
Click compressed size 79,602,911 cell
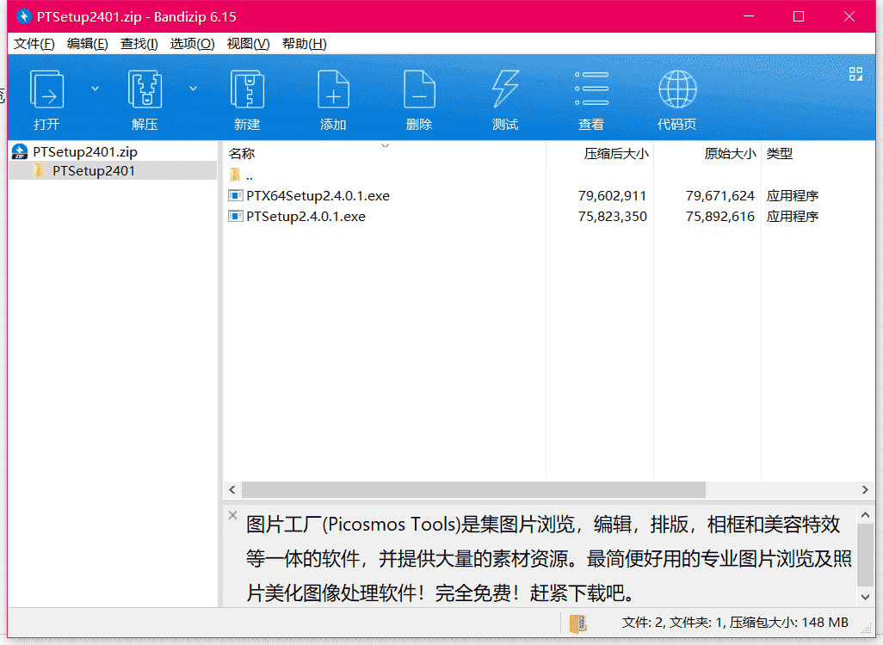pos(613,195)
